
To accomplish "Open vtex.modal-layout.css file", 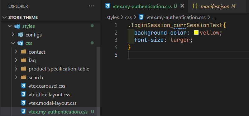I will [x=53, y=103].
